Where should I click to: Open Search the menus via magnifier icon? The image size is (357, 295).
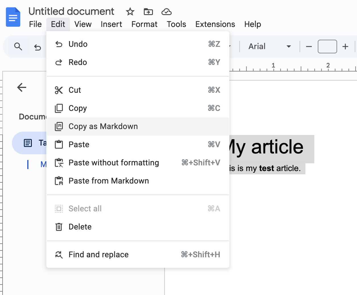(18, 46)
